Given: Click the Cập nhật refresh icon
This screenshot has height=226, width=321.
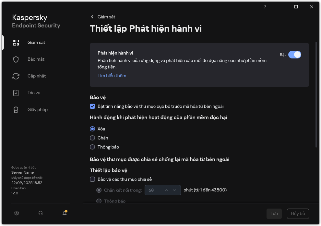Looking at the screenshot, I should pyautogui.click(x=16, y=76).
